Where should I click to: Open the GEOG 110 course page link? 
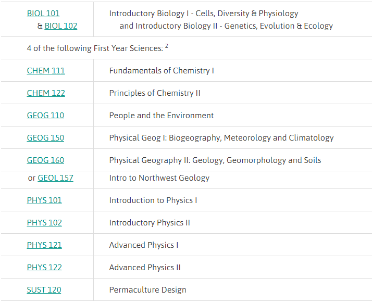(x=45, y=116)
